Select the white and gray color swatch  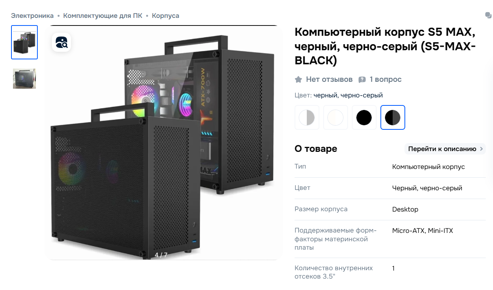pos(307,118)
